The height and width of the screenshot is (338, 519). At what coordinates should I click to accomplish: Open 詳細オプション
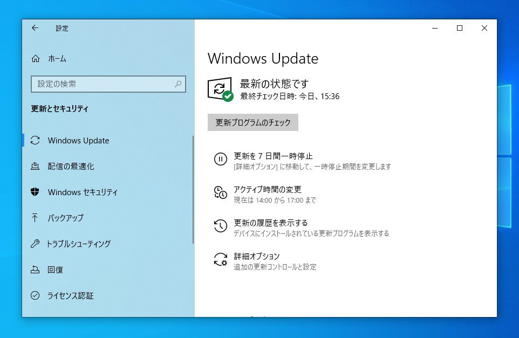point(256,256)
